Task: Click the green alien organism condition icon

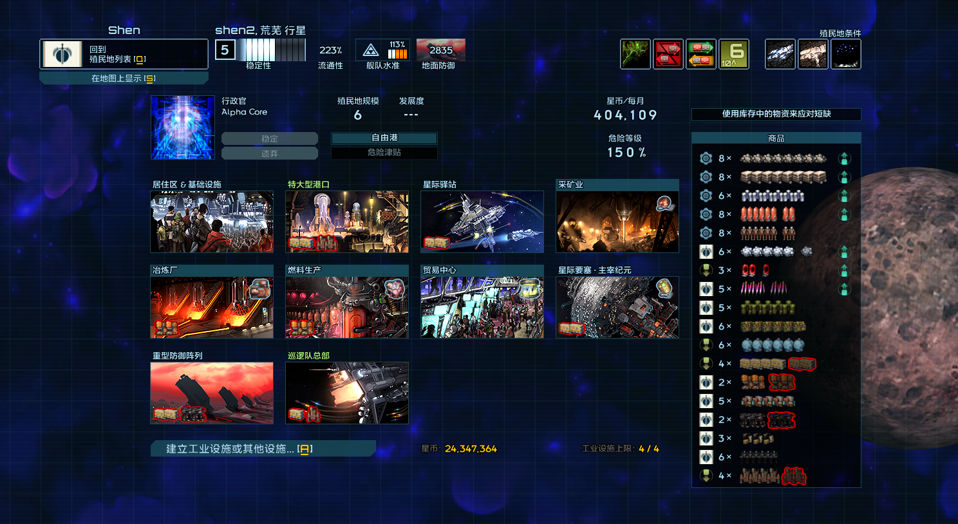Action: 635,54
